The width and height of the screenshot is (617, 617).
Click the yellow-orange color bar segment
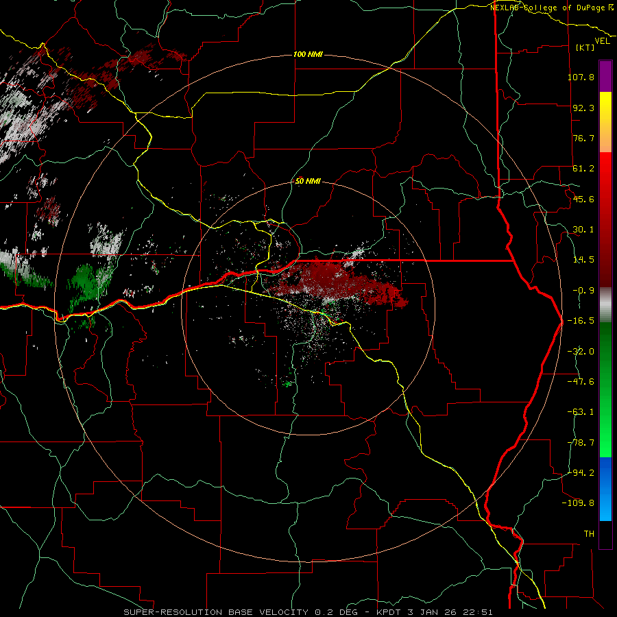pyautogui.click(x=605, y=122)
